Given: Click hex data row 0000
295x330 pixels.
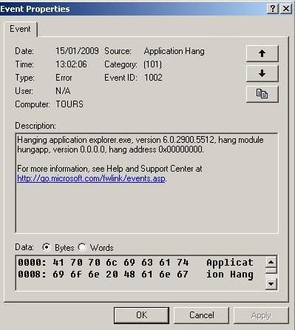Looking at the screenshot, I should [x=135, y=263].
